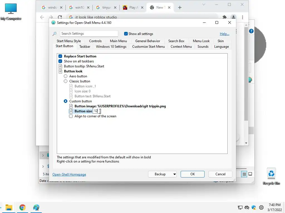
Task: Click the Chrome address bar
Action: coord(142,17)
